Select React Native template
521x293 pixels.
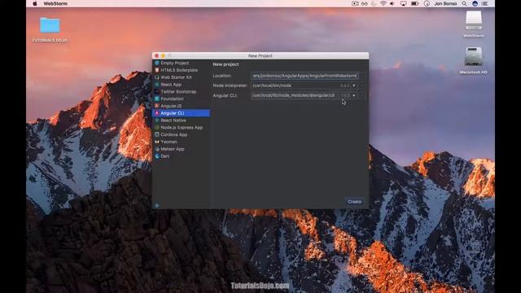point(181,120)
